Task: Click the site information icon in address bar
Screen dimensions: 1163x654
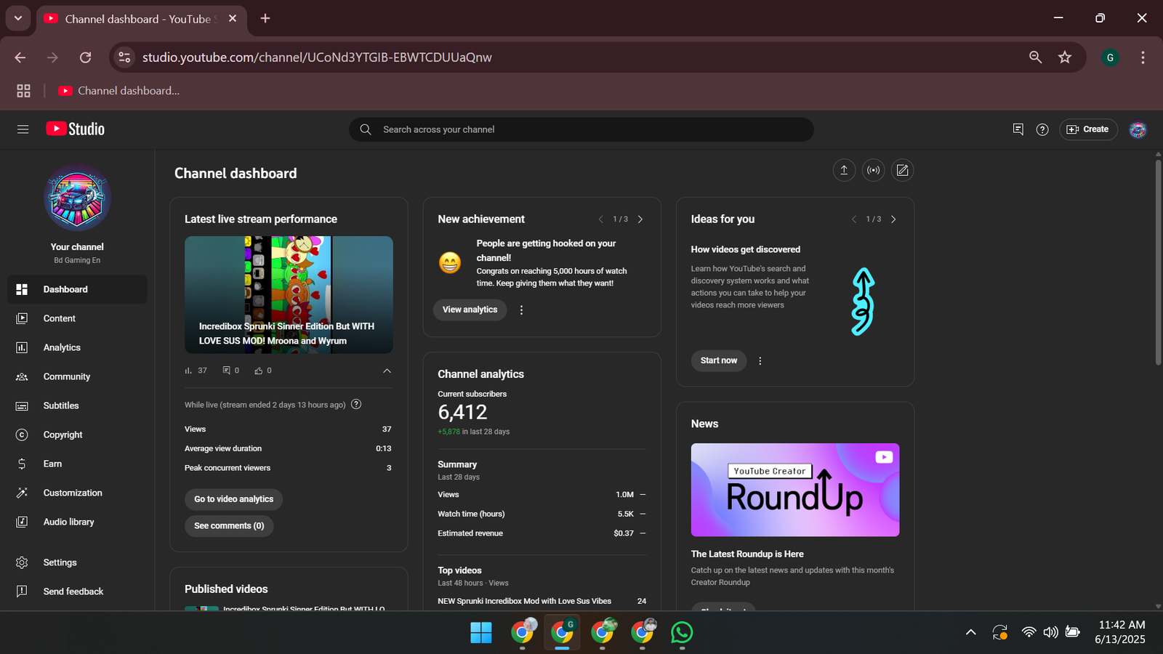Action: [124, 57]
